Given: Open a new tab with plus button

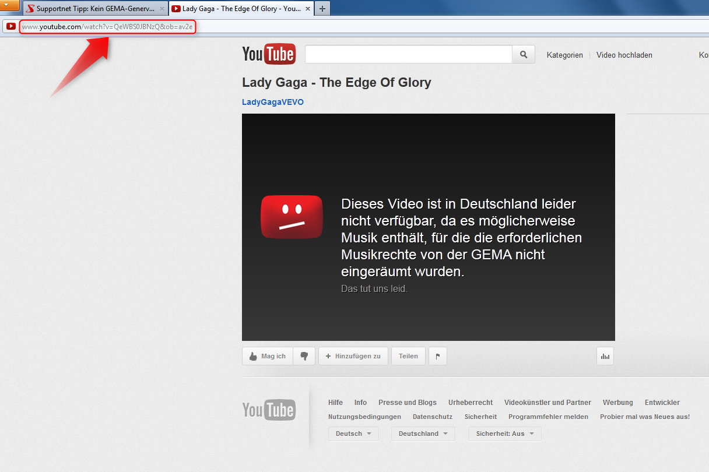Looking at the screenshot, I should click(x=322, y=9).
